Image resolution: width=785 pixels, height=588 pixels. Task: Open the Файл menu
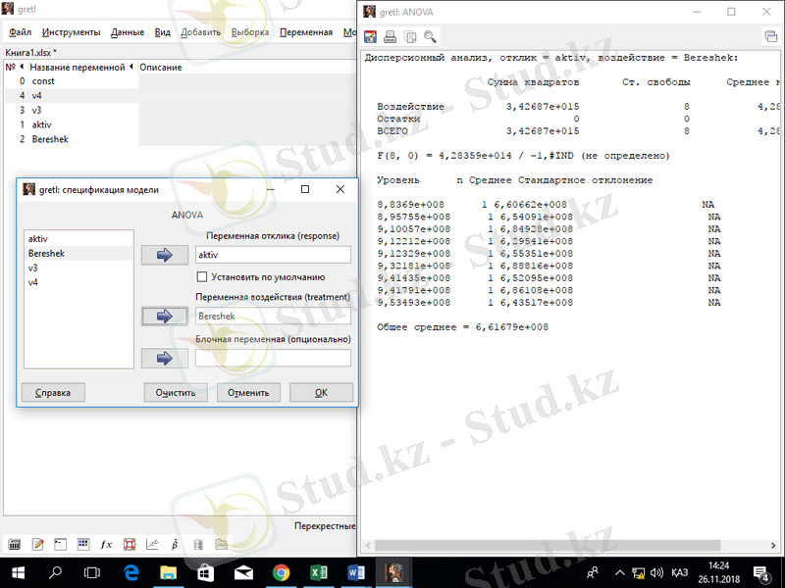20,32
